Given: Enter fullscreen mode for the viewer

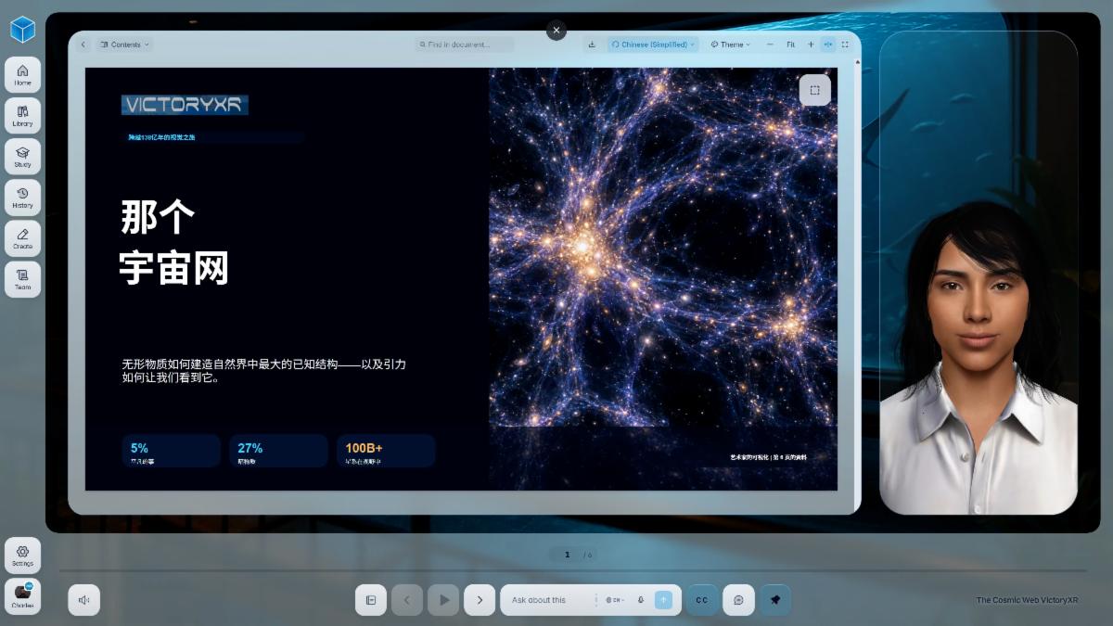Looking at the screenshot, I should click(845, 45).
